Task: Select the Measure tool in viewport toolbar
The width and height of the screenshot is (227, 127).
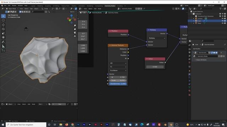Action: (3, 46)
